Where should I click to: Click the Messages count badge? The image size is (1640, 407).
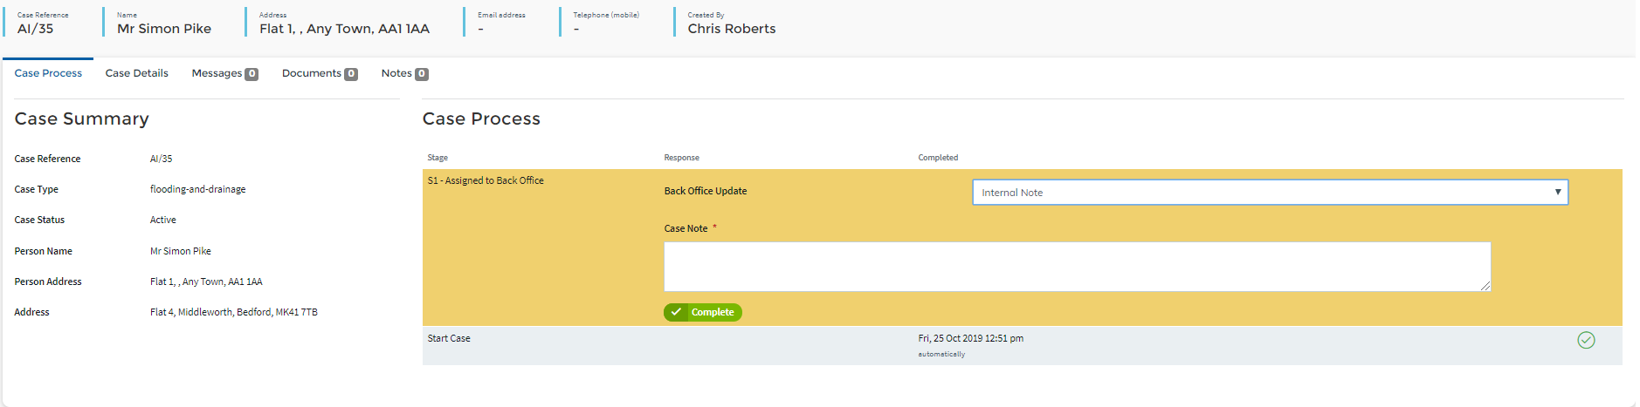pyautogui.click(x=252, y=74)
